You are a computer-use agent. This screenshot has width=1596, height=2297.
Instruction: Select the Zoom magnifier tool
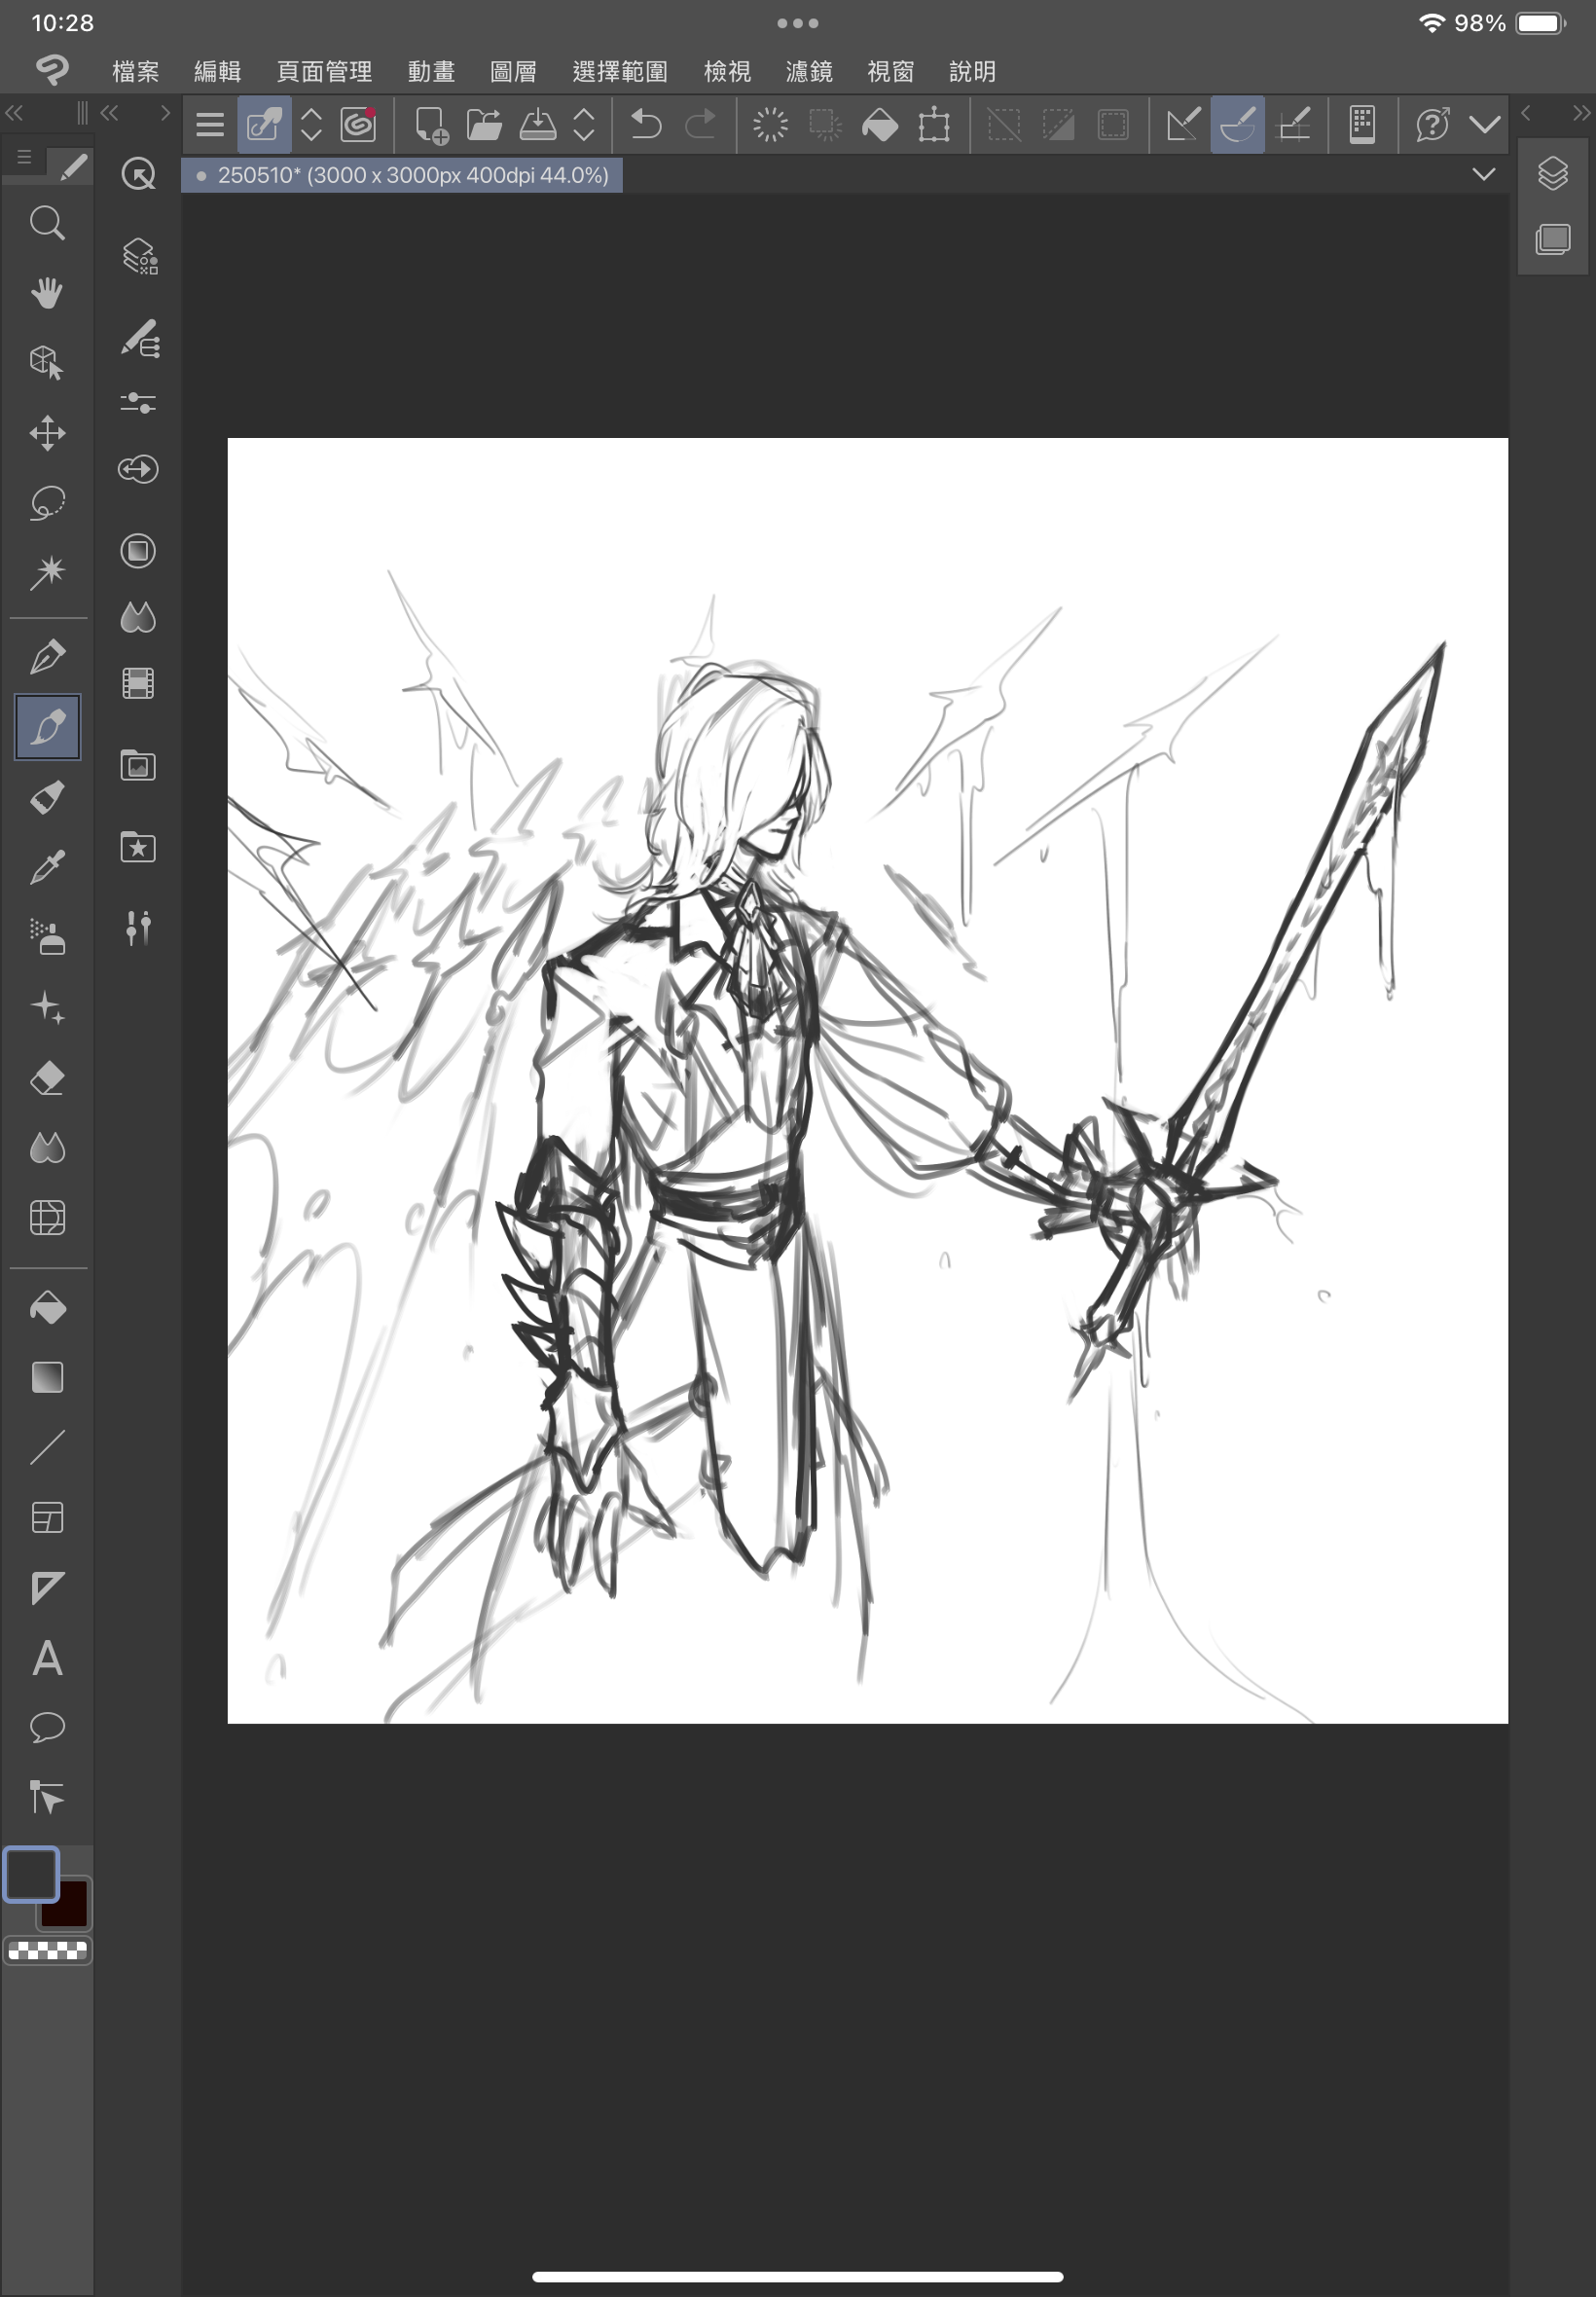47,223
